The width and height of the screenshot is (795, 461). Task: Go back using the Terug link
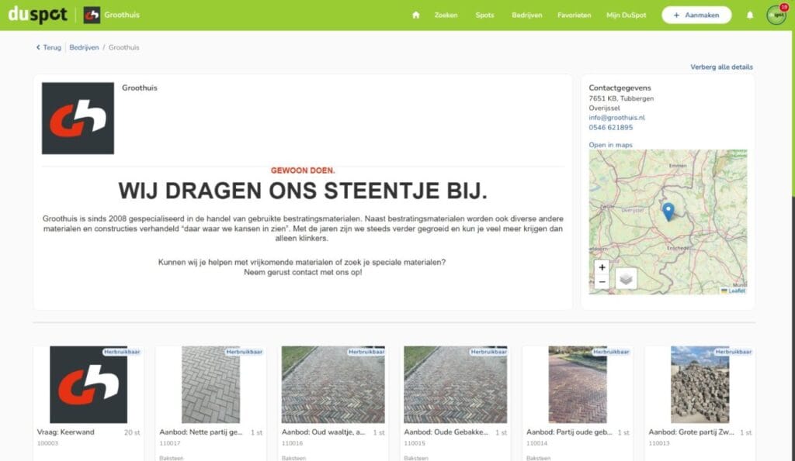(x=49, y=47)
